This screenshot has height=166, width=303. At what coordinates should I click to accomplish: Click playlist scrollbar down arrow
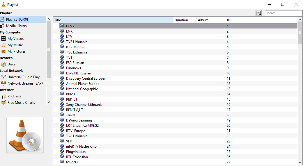click(x=300, y=162)
